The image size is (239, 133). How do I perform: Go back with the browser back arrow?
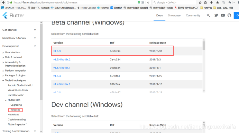click(x=3, y=2)
